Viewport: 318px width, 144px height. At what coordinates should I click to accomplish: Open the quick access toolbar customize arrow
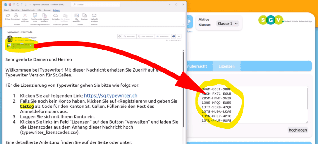pyautogui.click(x=30, y=4)
